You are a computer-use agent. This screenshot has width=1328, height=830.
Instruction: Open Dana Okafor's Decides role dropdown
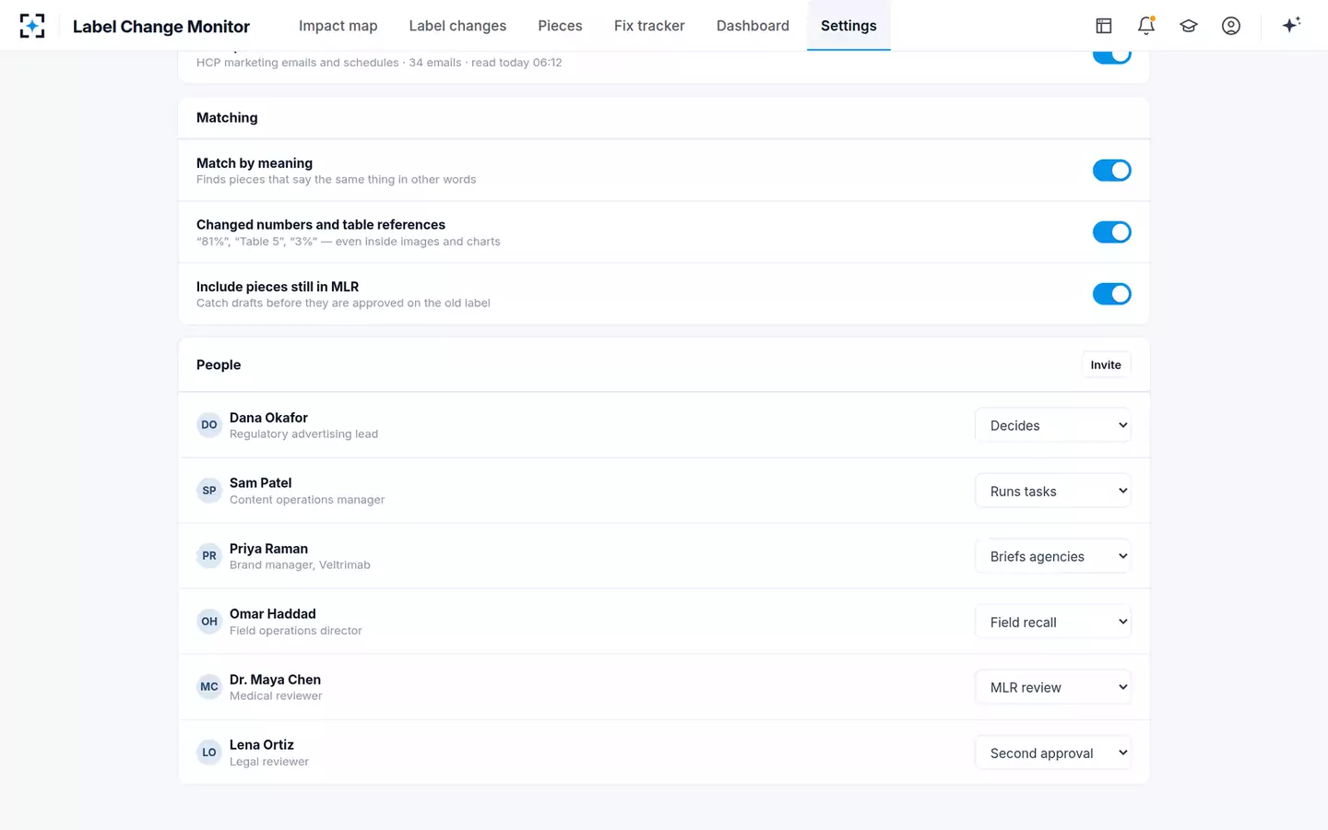(1053, 425)
